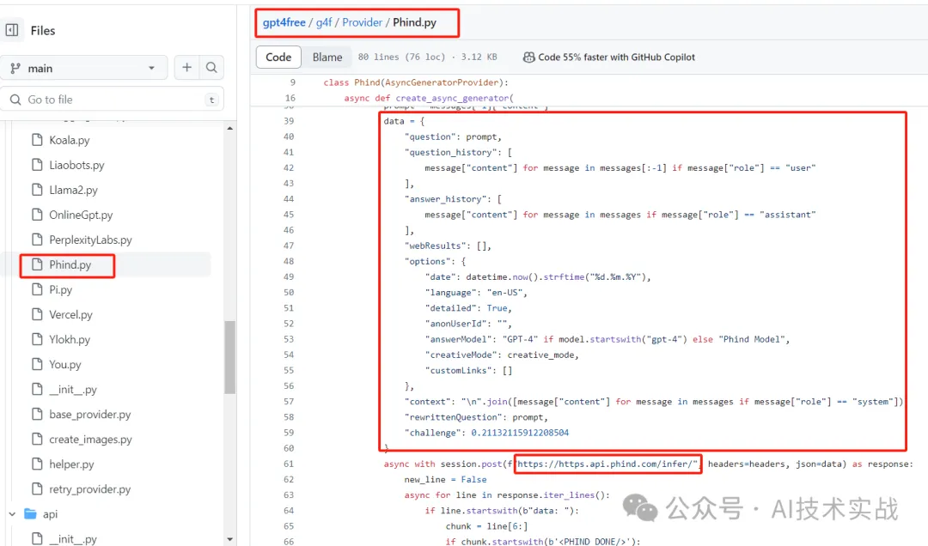Focus the Go to file input
Image resolution: width=928 pixels, height=546 pixels.
[113, 100]
